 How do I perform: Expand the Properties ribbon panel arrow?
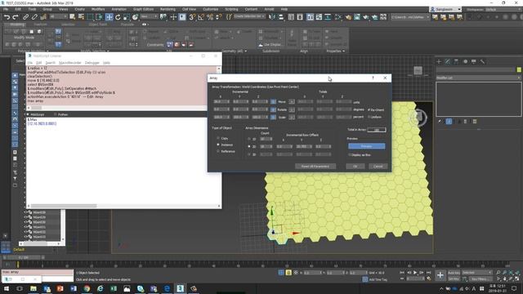[343, 51]
